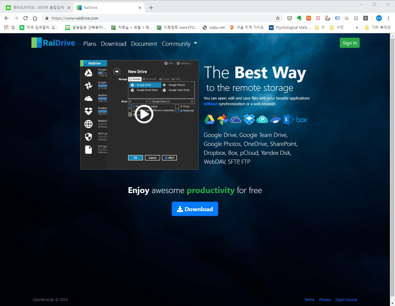Viewport: 395px width, 306px height.
Task: Open the Privacy link in footer
Action: (325, 299)
